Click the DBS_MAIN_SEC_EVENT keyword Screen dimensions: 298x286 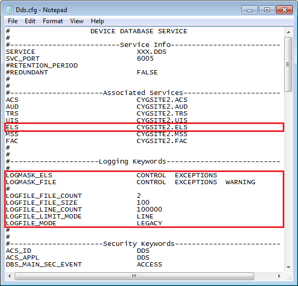pos(44,264)
